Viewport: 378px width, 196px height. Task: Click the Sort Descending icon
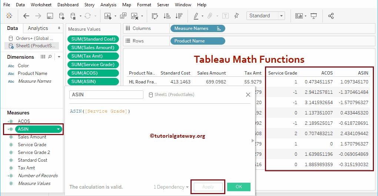(x=179, y=16)
